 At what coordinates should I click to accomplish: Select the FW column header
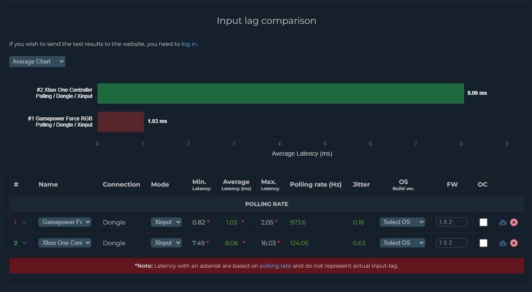pos(452,184)
